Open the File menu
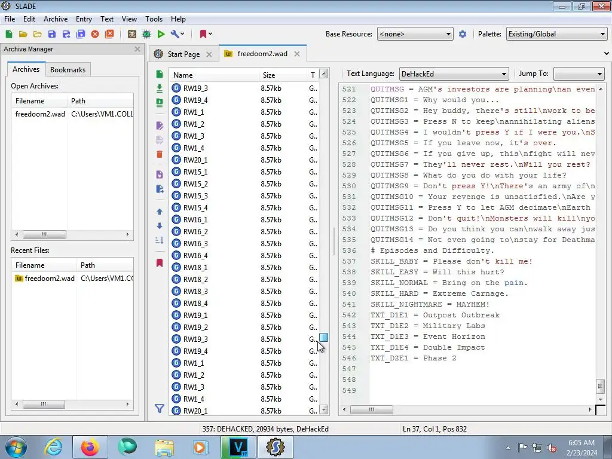The height and width of the screenshot is (459, 612). tap(10, 19)
